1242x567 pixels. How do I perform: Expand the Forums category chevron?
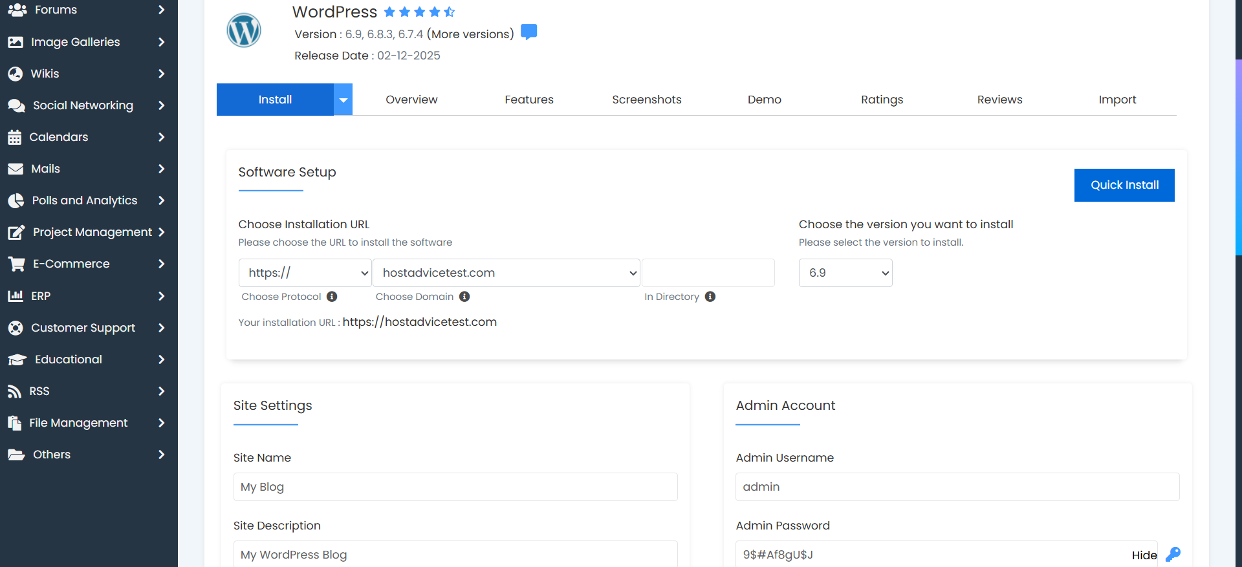[x=162, y=10]
